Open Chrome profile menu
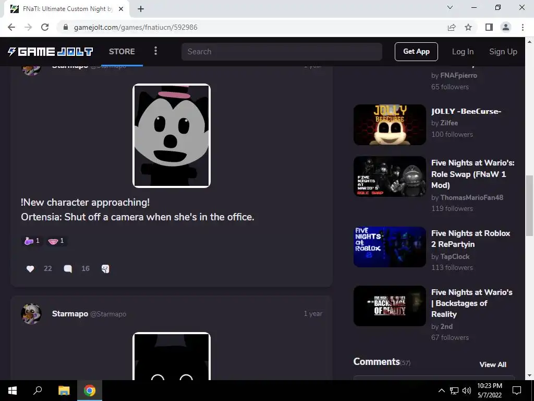This screenshot has width=534, height=401. click(506, 27)
